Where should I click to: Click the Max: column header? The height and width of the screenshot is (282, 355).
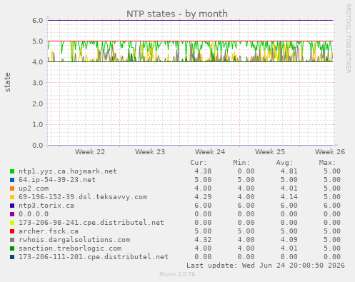click(327, 163)
